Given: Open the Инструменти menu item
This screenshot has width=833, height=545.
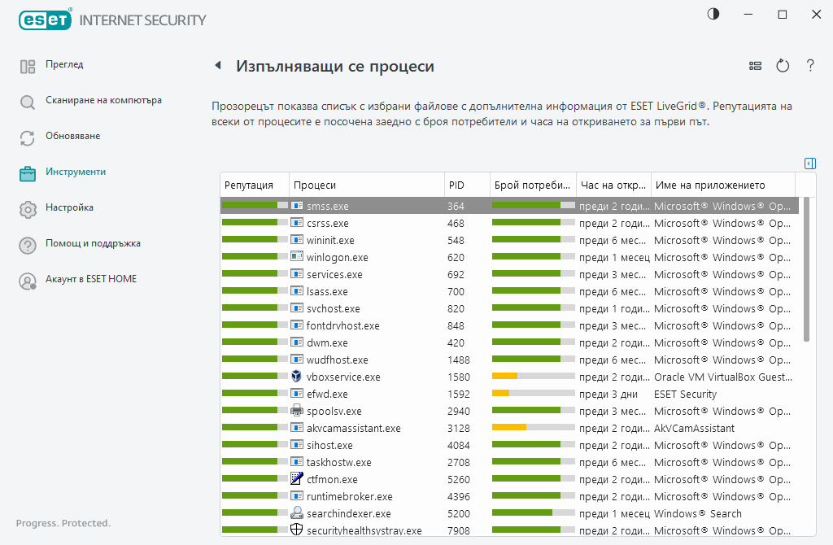Looking at the screenshot, I should point(76,172).
